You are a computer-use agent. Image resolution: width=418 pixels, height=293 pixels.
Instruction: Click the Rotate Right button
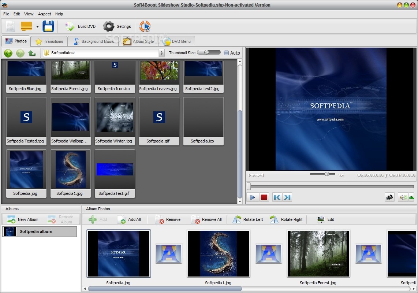point(286,219)
